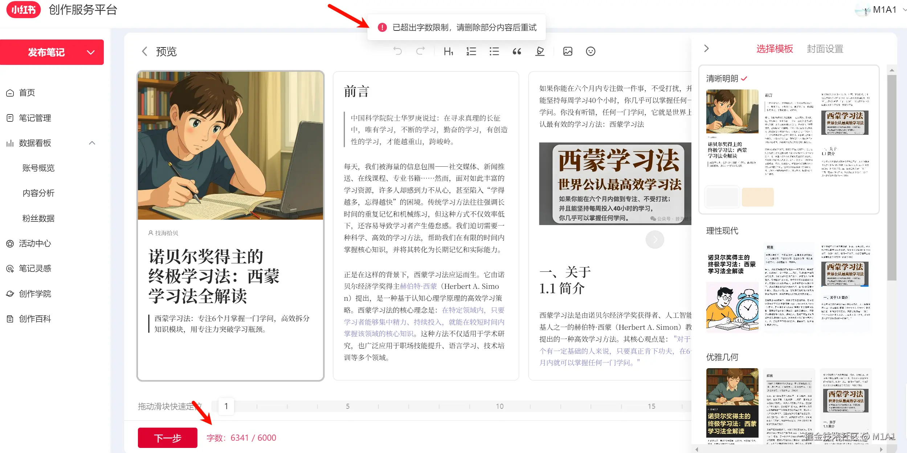Select the highlighter tool
907x453 pixels.
(x=540, y=51)
